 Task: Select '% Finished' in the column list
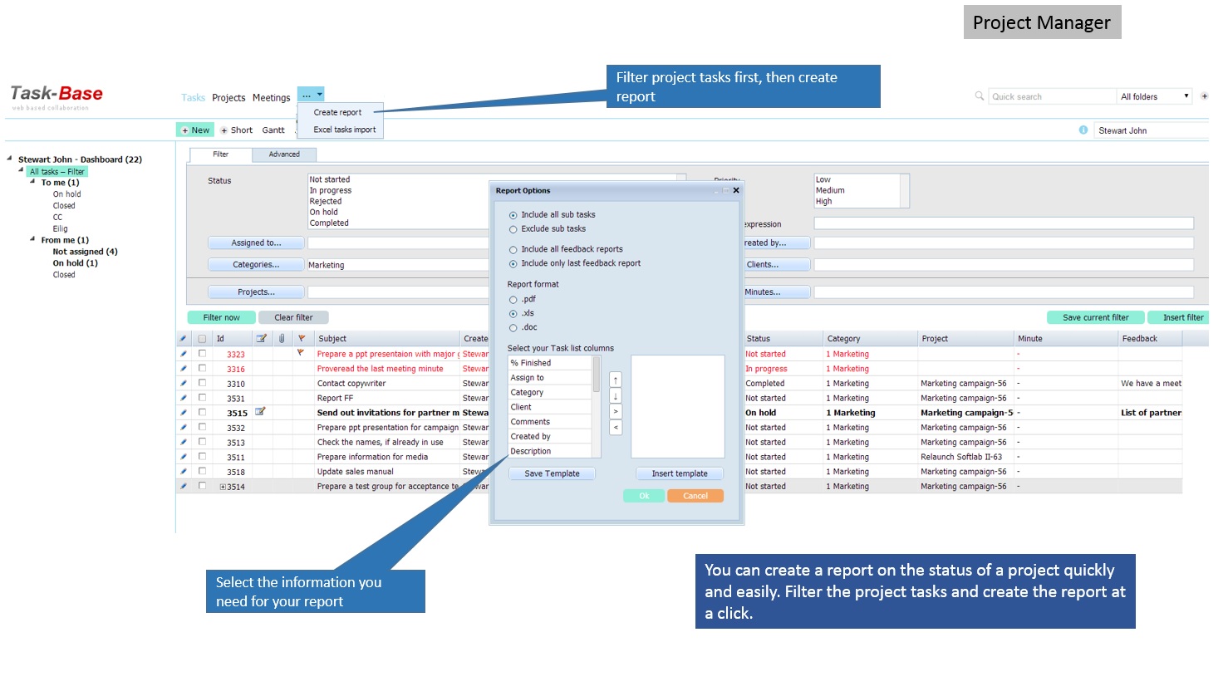coord(549,363)
